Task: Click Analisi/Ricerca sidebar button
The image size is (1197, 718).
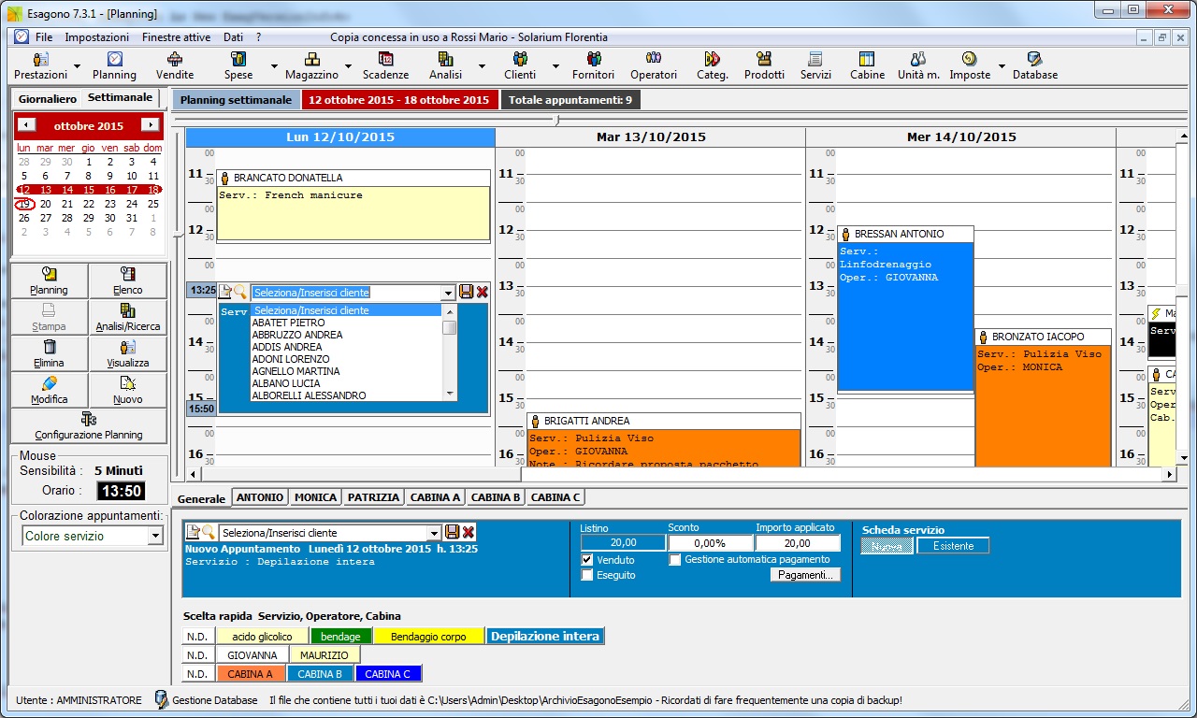Action: (128, 317)
